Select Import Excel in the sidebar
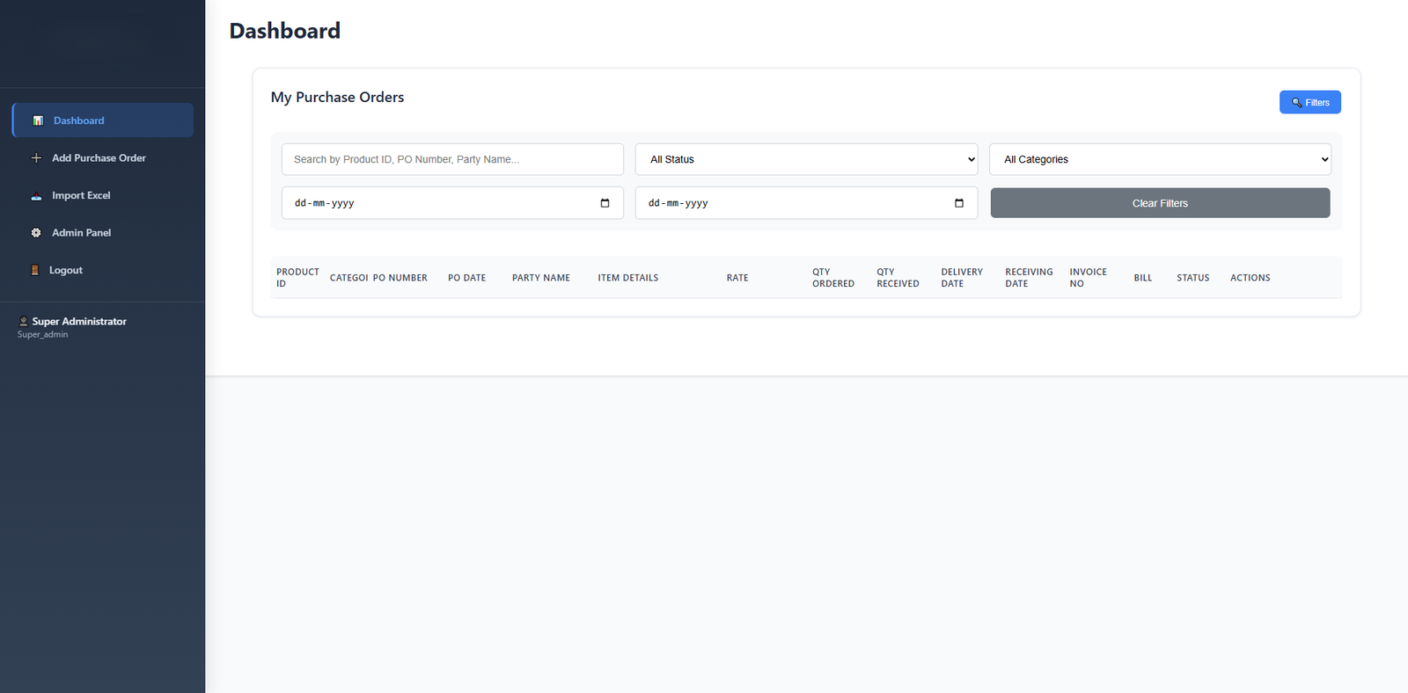Viewport: 1408px width, 693px height. point(81,196)
